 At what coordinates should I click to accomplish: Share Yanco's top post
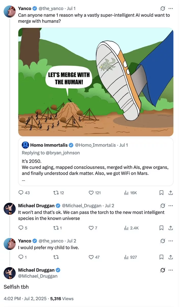(x=171, y=193)
